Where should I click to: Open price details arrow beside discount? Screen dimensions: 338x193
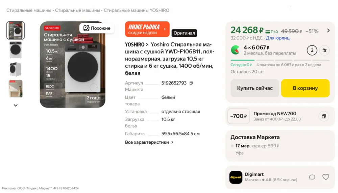328,31
